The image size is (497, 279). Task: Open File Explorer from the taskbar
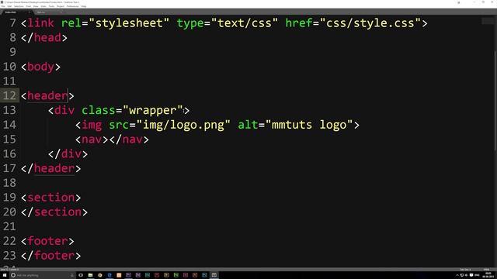90,275
